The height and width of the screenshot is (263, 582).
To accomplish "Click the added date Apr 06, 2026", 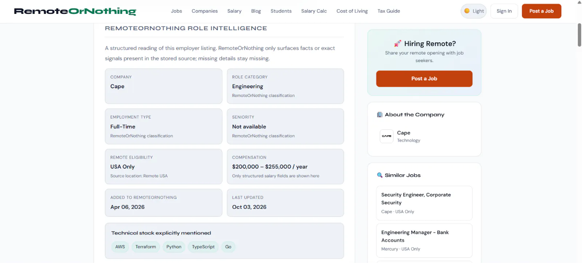I will click(x=128, y=207).
